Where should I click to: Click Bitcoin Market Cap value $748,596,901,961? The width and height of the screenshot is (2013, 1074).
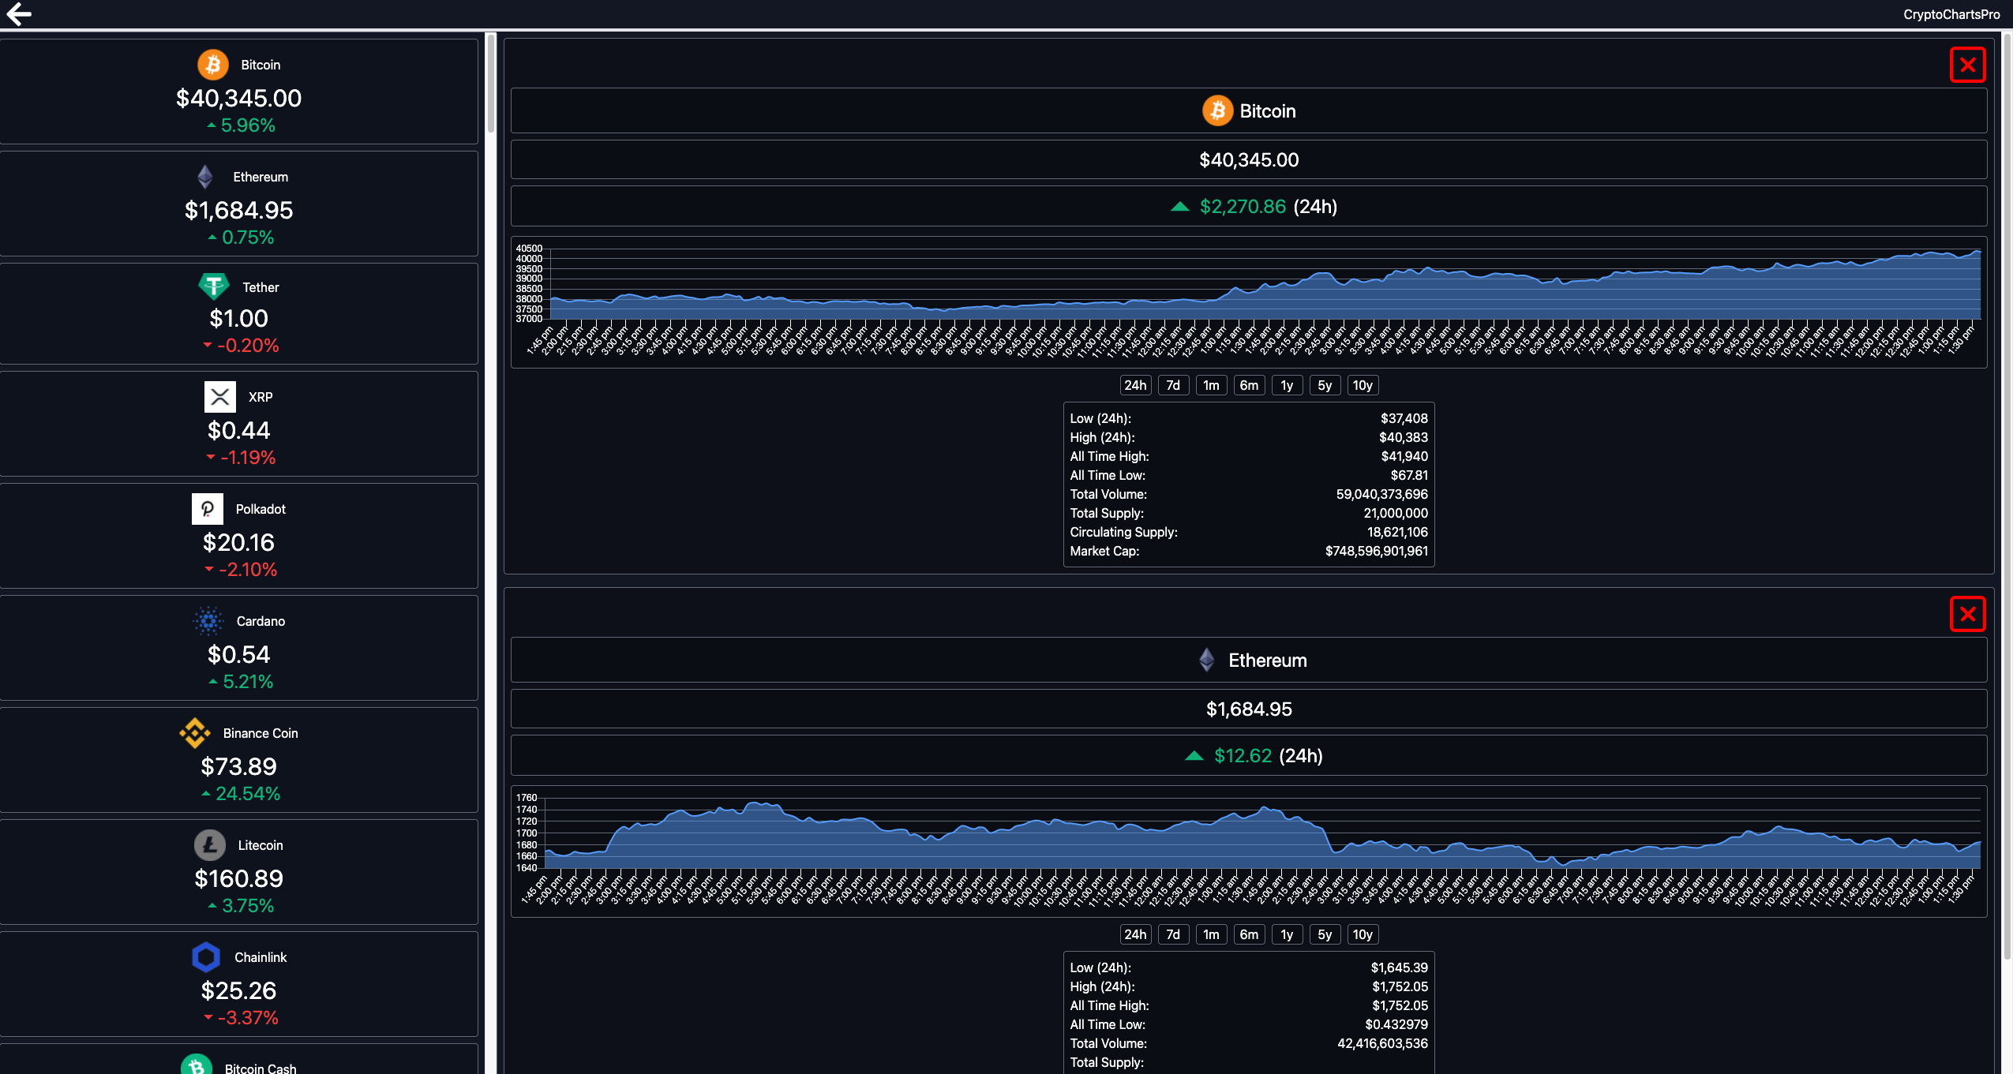(x=1376, y=551)
